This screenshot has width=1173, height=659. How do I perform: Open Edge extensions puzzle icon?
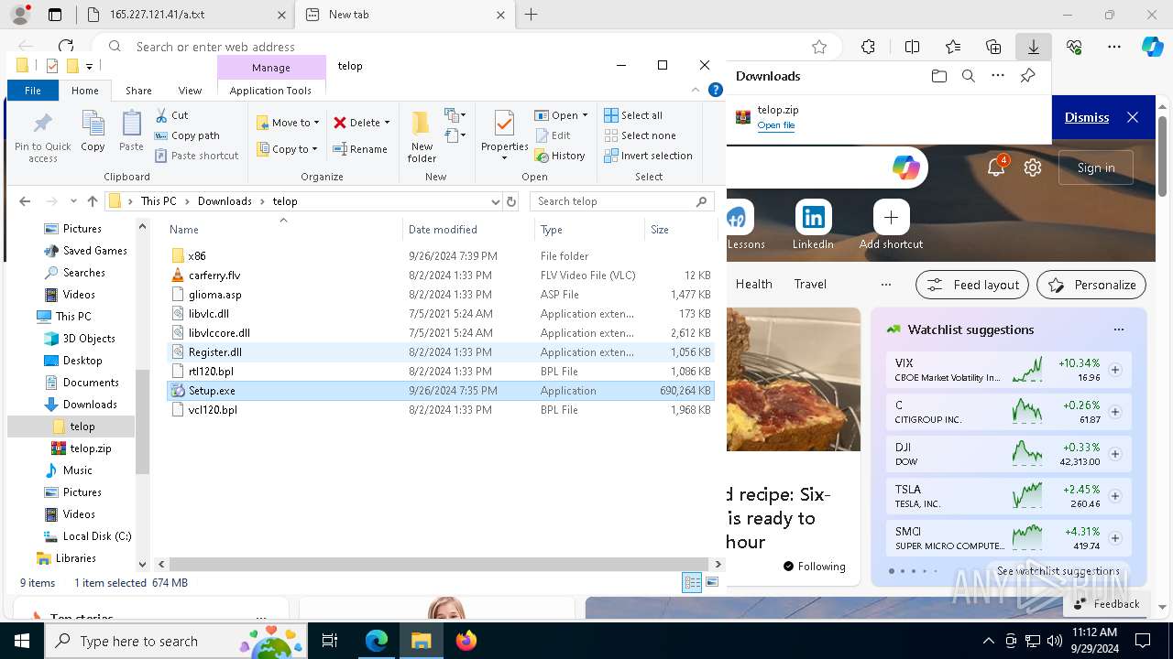868,47
